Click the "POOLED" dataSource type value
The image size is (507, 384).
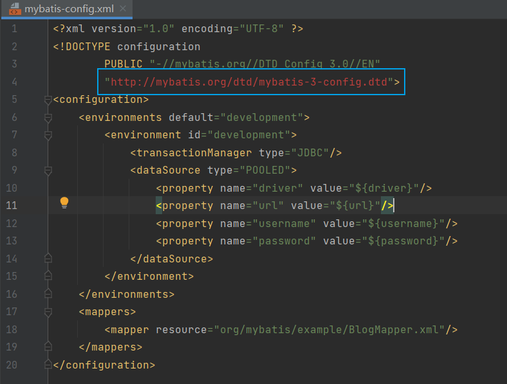click(x=265, y=170)
